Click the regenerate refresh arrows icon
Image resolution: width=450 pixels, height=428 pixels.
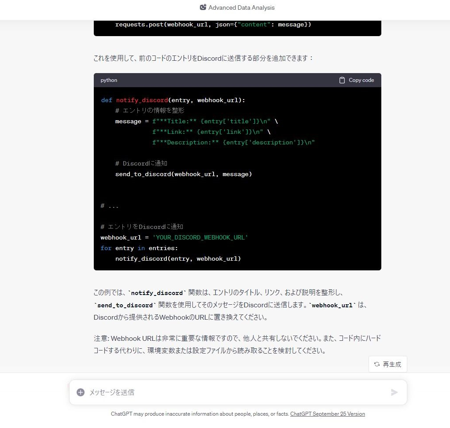tap(376, 364)
